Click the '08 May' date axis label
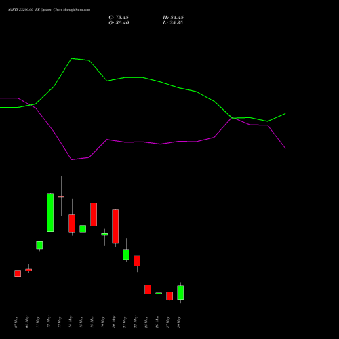The image size is (339, 339). tap(27, 323)
